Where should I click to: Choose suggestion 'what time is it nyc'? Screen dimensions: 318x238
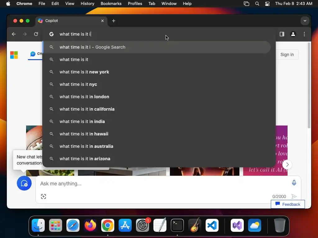(x=157, y=84)
